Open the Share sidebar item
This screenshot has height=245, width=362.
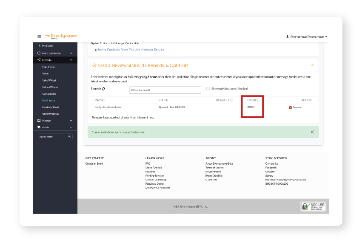(x=45, y=73)
